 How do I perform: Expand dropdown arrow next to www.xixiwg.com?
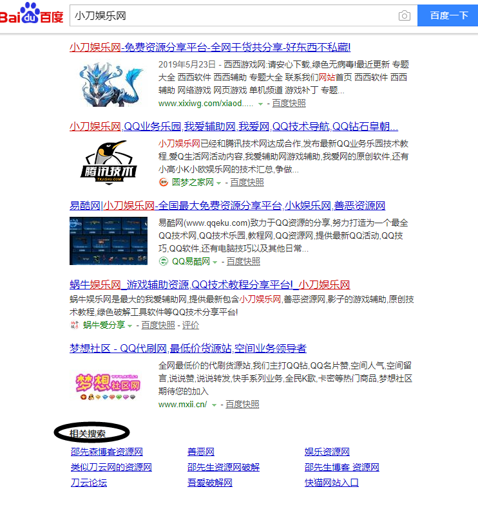[x=260, y=104]
